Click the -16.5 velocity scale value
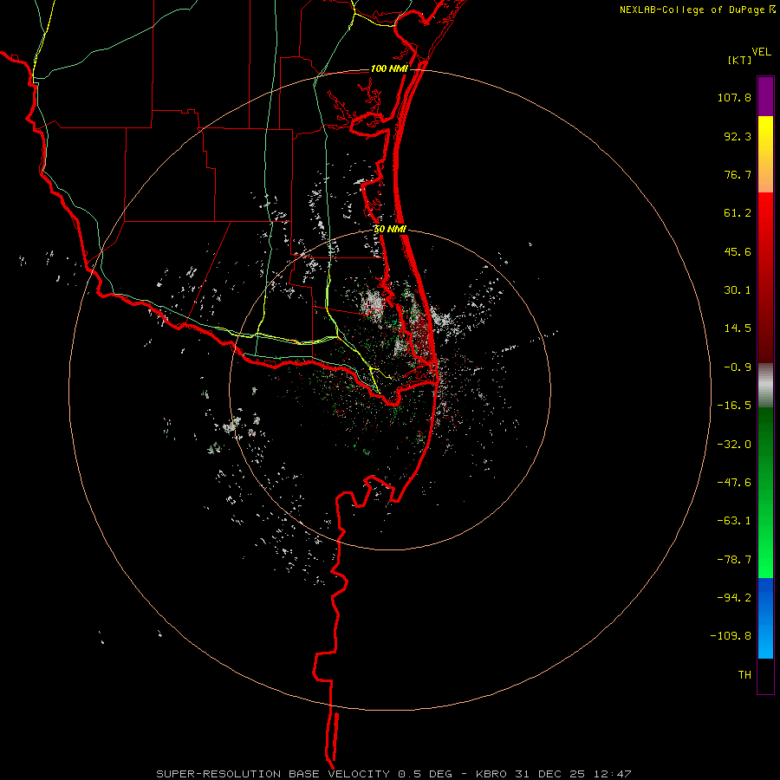The image size is (780, 780). click(x=734, y=406)
